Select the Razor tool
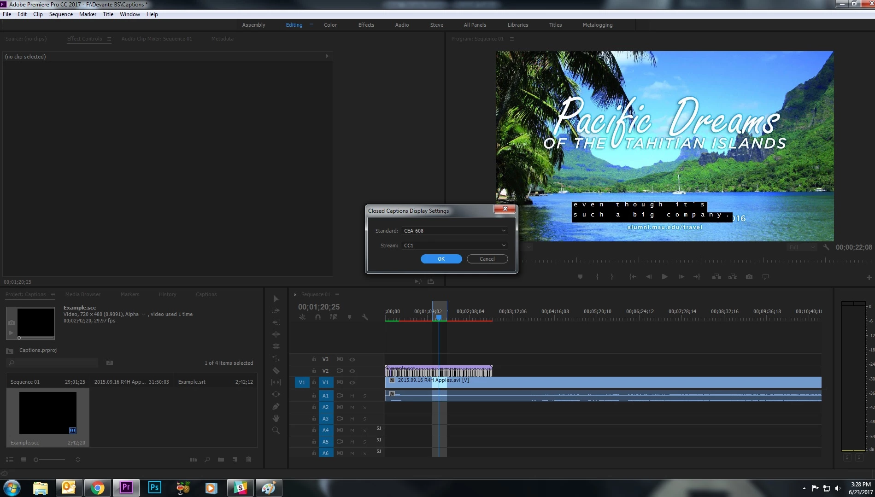875x497 pixels. (x=276, y=370)
